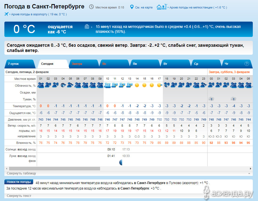Click the Ощущается как, °C row label

(x=22, y=113)
